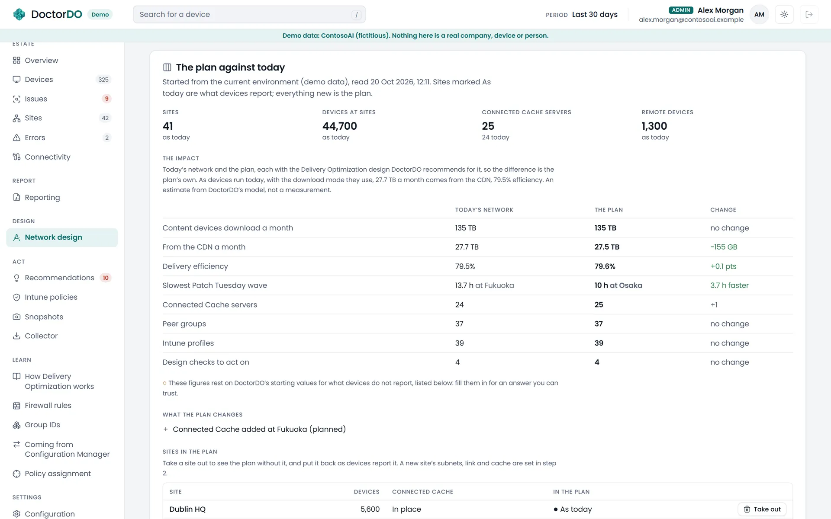
Task: Go to Issues page
Action: click(62, 99)
